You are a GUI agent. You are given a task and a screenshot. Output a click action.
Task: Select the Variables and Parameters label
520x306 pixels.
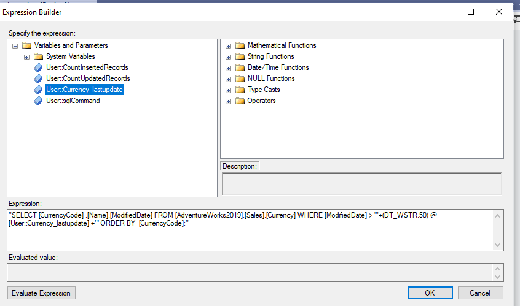coord(71,45)
